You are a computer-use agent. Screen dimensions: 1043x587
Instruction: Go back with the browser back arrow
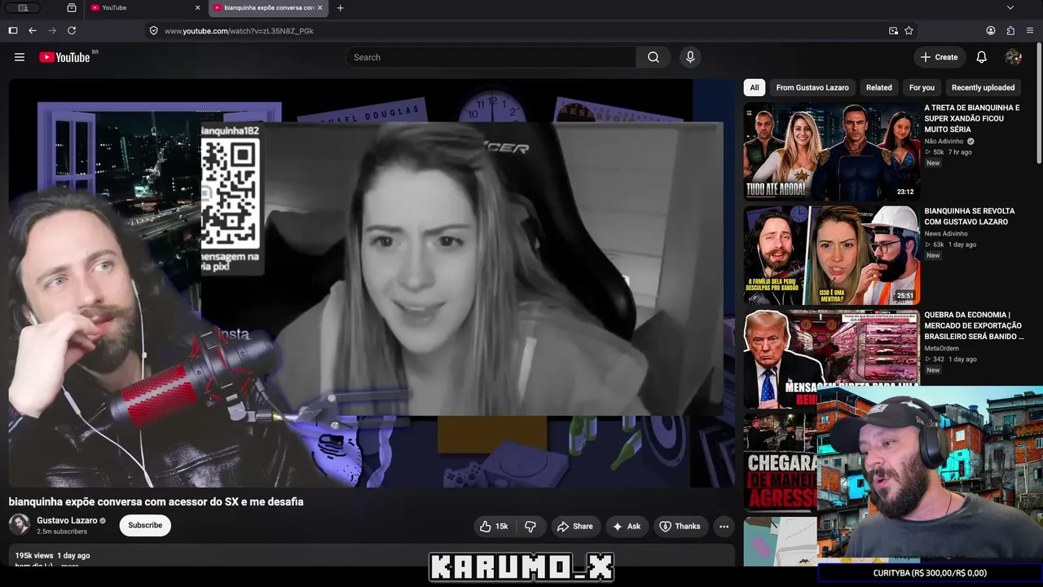click(x=33, y=30)
